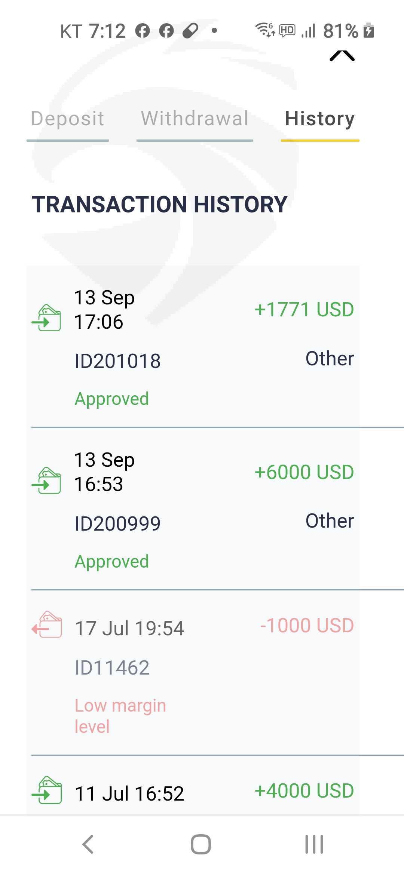Open the recent apps switcher
The image size is (404, 875).
click(314, 844)
